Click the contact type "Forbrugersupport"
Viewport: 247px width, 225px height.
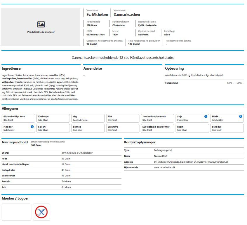pyautogui.click(x=163, y=150)
